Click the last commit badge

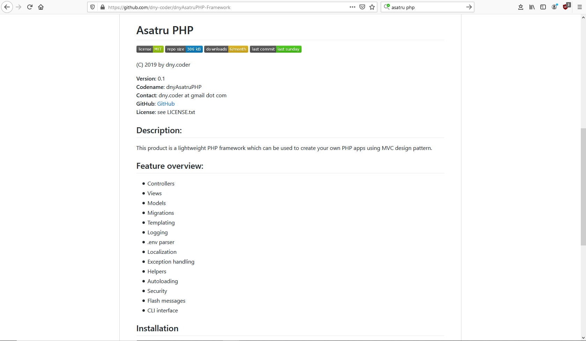coord(275,49)
